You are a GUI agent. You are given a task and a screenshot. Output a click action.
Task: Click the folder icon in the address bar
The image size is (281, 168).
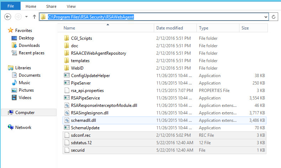(43, 17)
